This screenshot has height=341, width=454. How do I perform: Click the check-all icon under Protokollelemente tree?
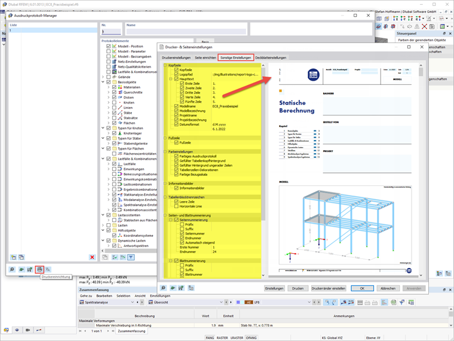point(115,257)
